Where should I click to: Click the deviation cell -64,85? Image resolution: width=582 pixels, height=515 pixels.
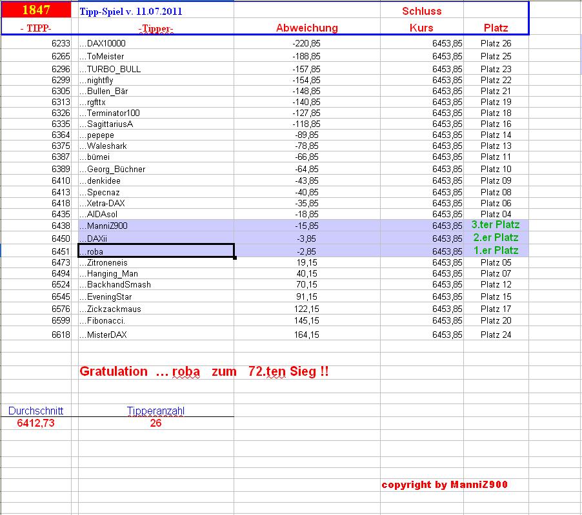pyautogui.click(x=306, y=169)
